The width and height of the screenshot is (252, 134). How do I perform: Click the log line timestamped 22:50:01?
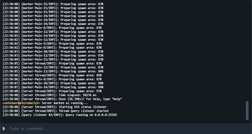pos(53,36)
